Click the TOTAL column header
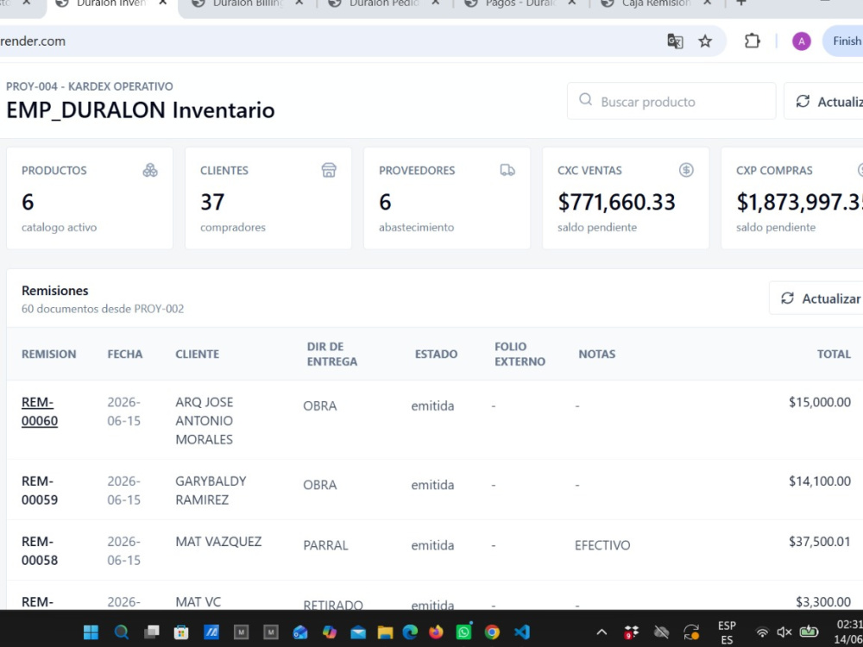 coord(834,355)
